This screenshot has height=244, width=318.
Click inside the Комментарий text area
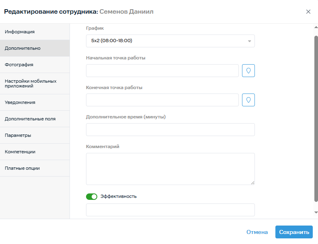pos(170,169)
